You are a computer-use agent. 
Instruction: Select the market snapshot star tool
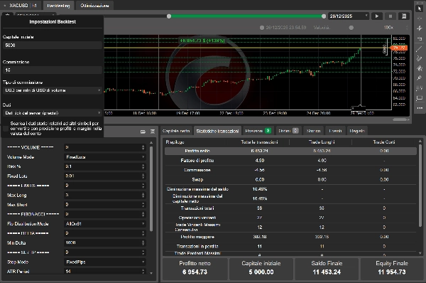[x=420, y=28]
